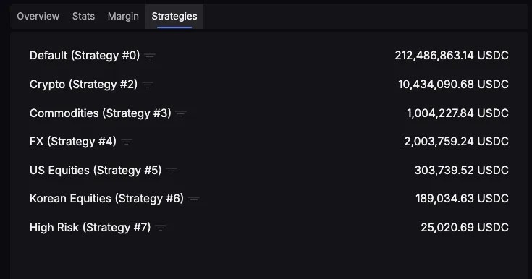
Task: Choose Commodities (Strategy #3) entry
Action: (x=101, y=113)
